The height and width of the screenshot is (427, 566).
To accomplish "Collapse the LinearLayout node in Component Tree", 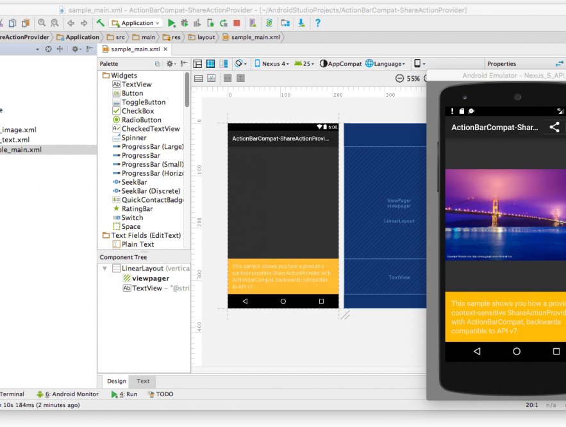I will coord(104,269).
